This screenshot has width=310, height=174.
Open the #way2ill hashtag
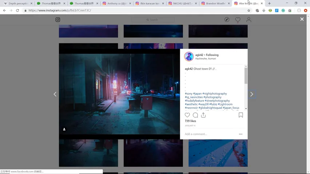(203, 104)
